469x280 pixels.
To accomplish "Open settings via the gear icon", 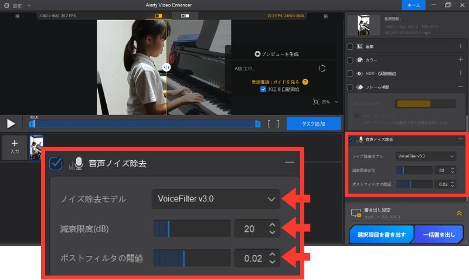I will [6, 5].
